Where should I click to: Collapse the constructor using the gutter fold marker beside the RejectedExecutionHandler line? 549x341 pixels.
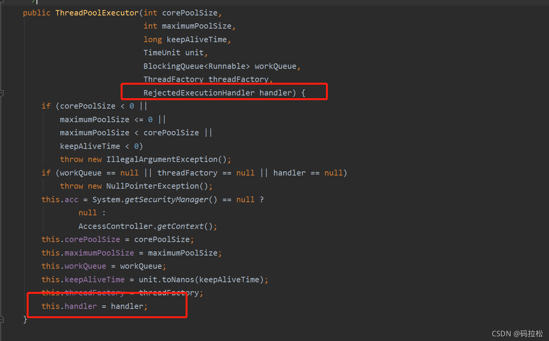[x=2, y=93]
